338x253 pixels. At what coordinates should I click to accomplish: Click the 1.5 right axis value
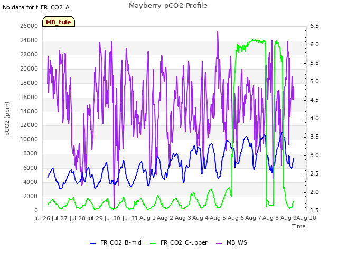(314, 210)
